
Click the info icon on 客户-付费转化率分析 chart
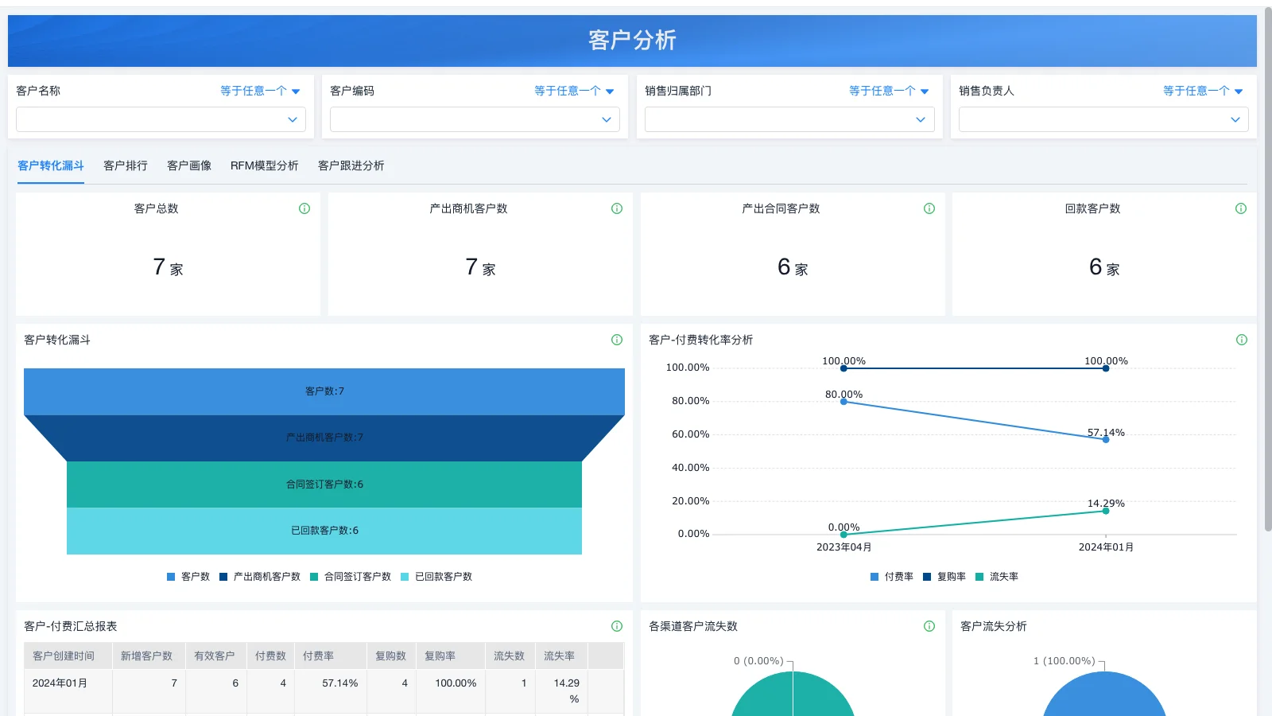1240,339
